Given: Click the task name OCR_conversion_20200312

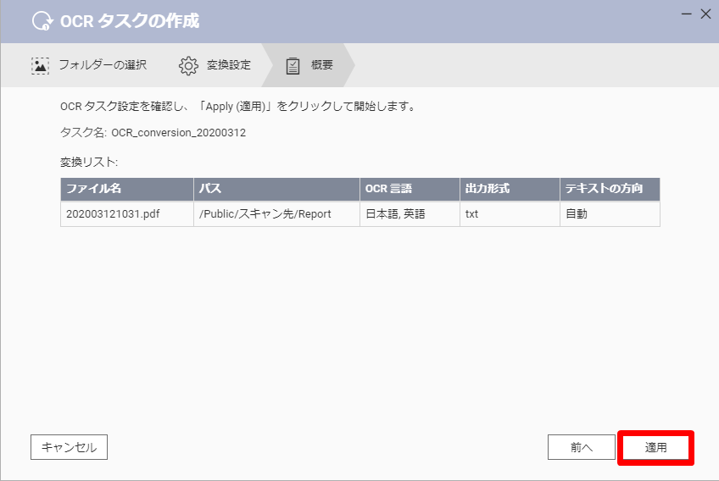Looking at the screenshot, I should [178, 133].
